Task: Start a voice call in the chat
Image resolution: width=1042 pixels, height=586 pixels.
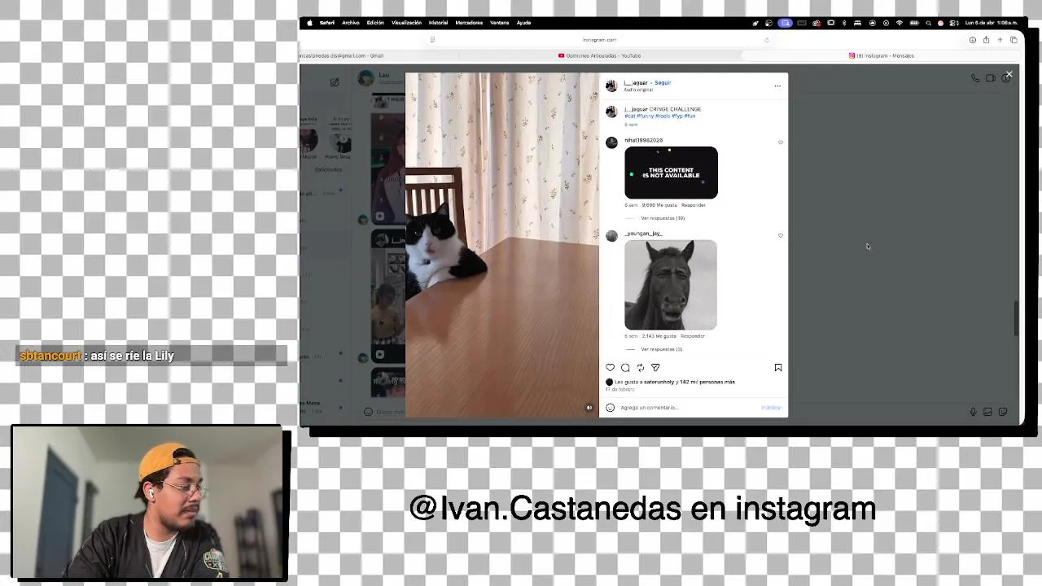Action: [975, 78]
